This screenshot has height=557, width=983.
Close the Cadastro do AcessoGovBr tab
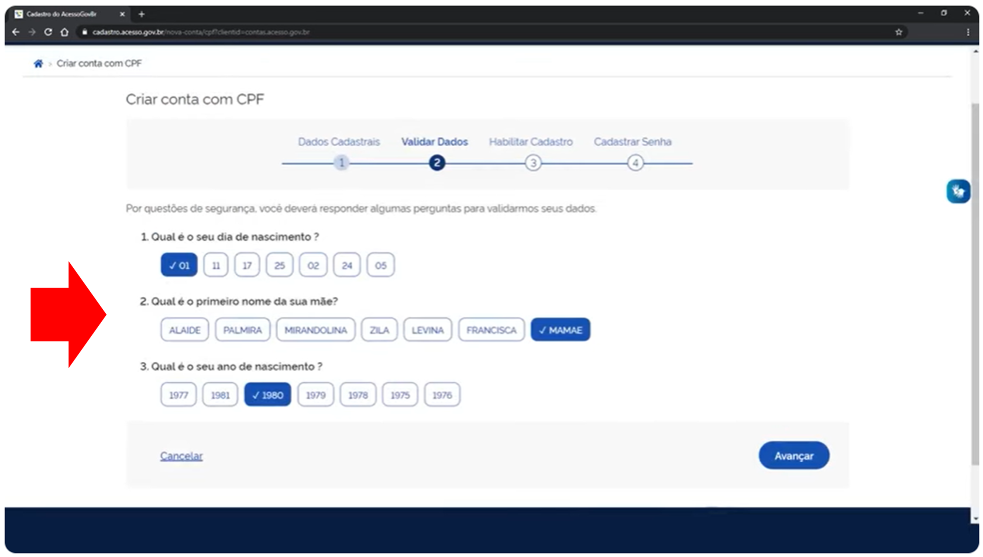[122, 14]
